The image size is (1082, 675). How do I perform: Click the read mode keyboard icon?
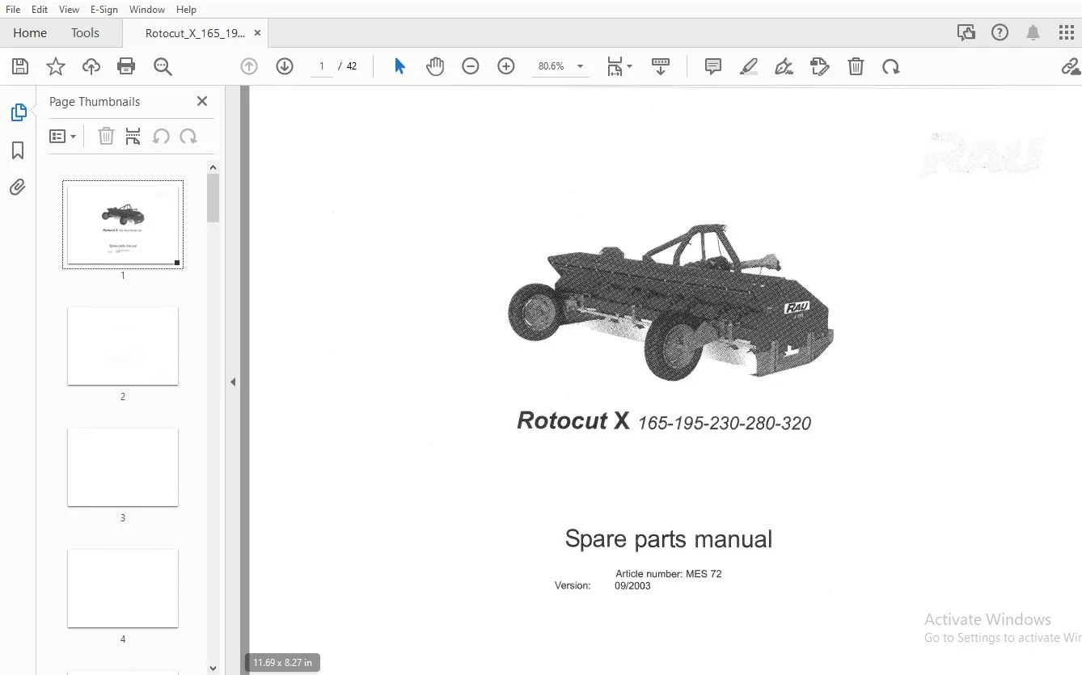(661, 66)
